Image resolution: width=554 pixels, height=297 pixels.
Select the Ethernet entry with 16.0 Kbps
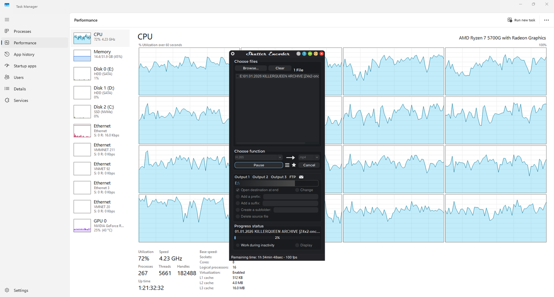pyautogui.click(x=100, y=130)
